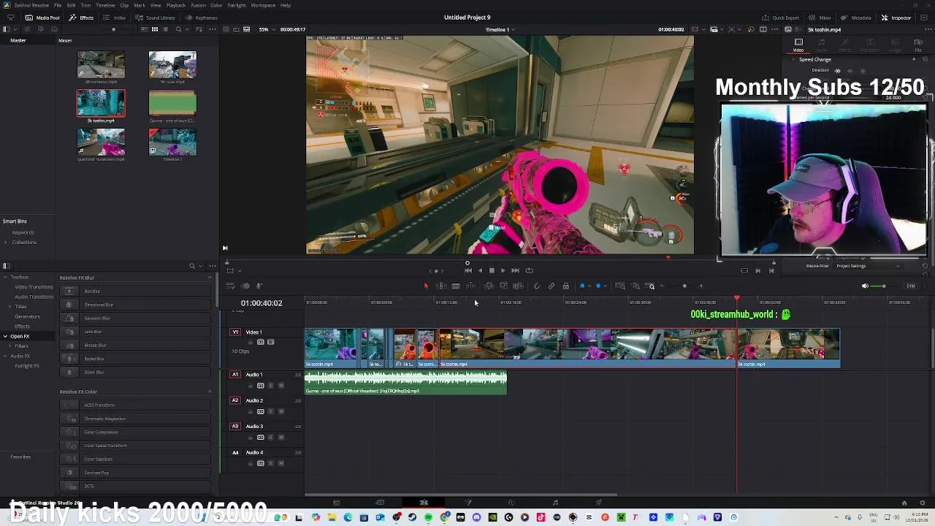The width and height of the screenshot is (935, 526).
Task: Select the Trim Edit Mode tool
Action: pos(441,286)
